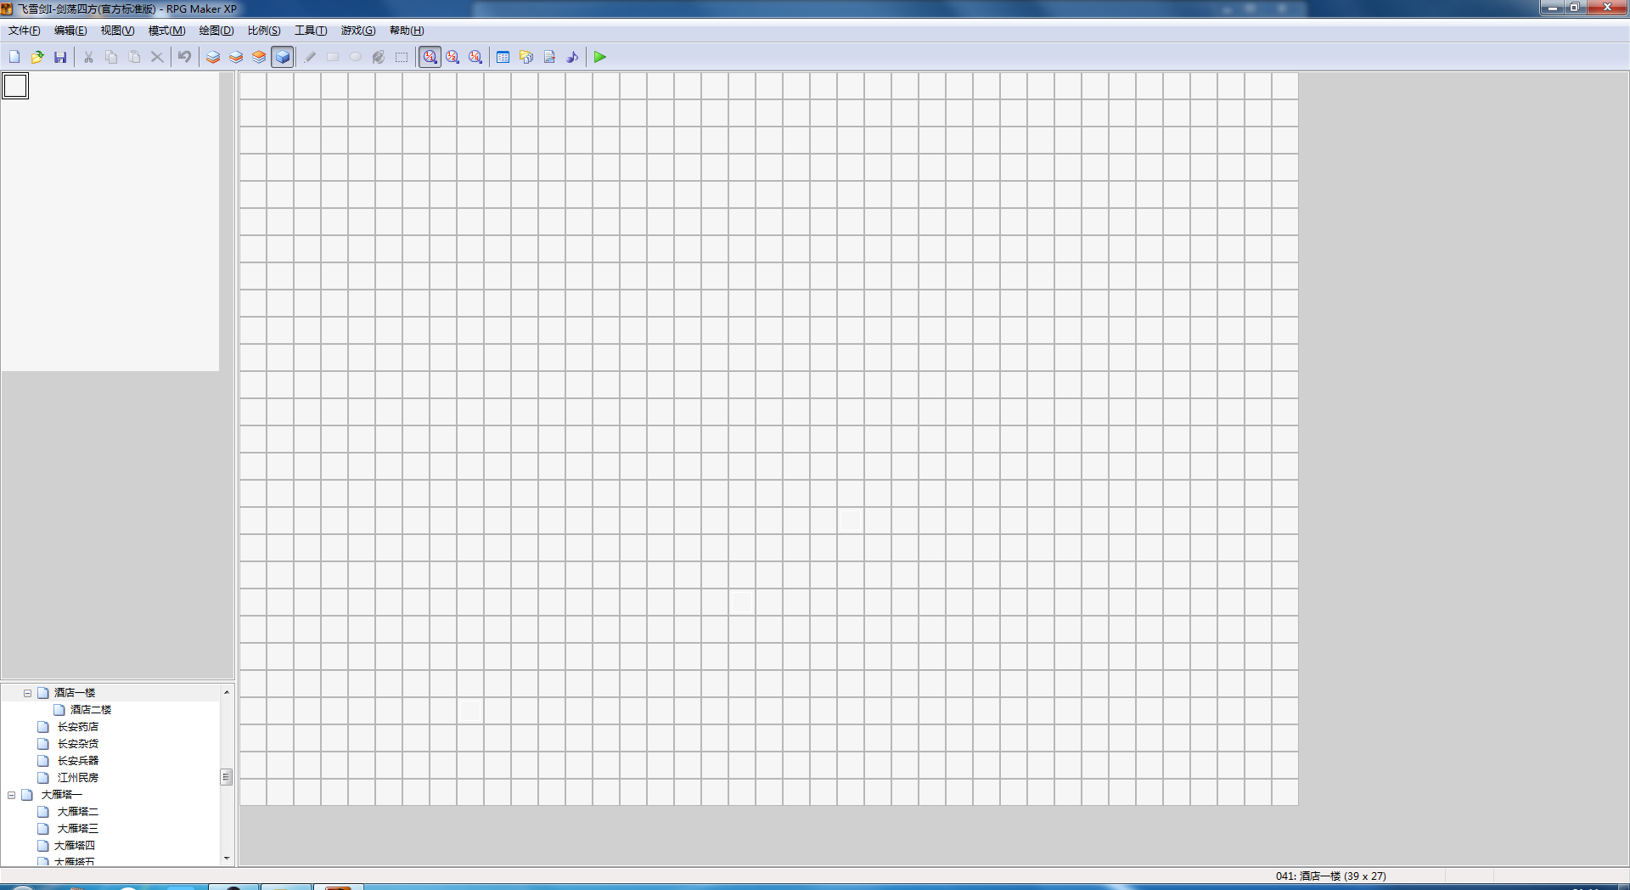Select the Pencil drawing tool
Viewport: 1630px width, 890px height.
click(x=310, y=57)
